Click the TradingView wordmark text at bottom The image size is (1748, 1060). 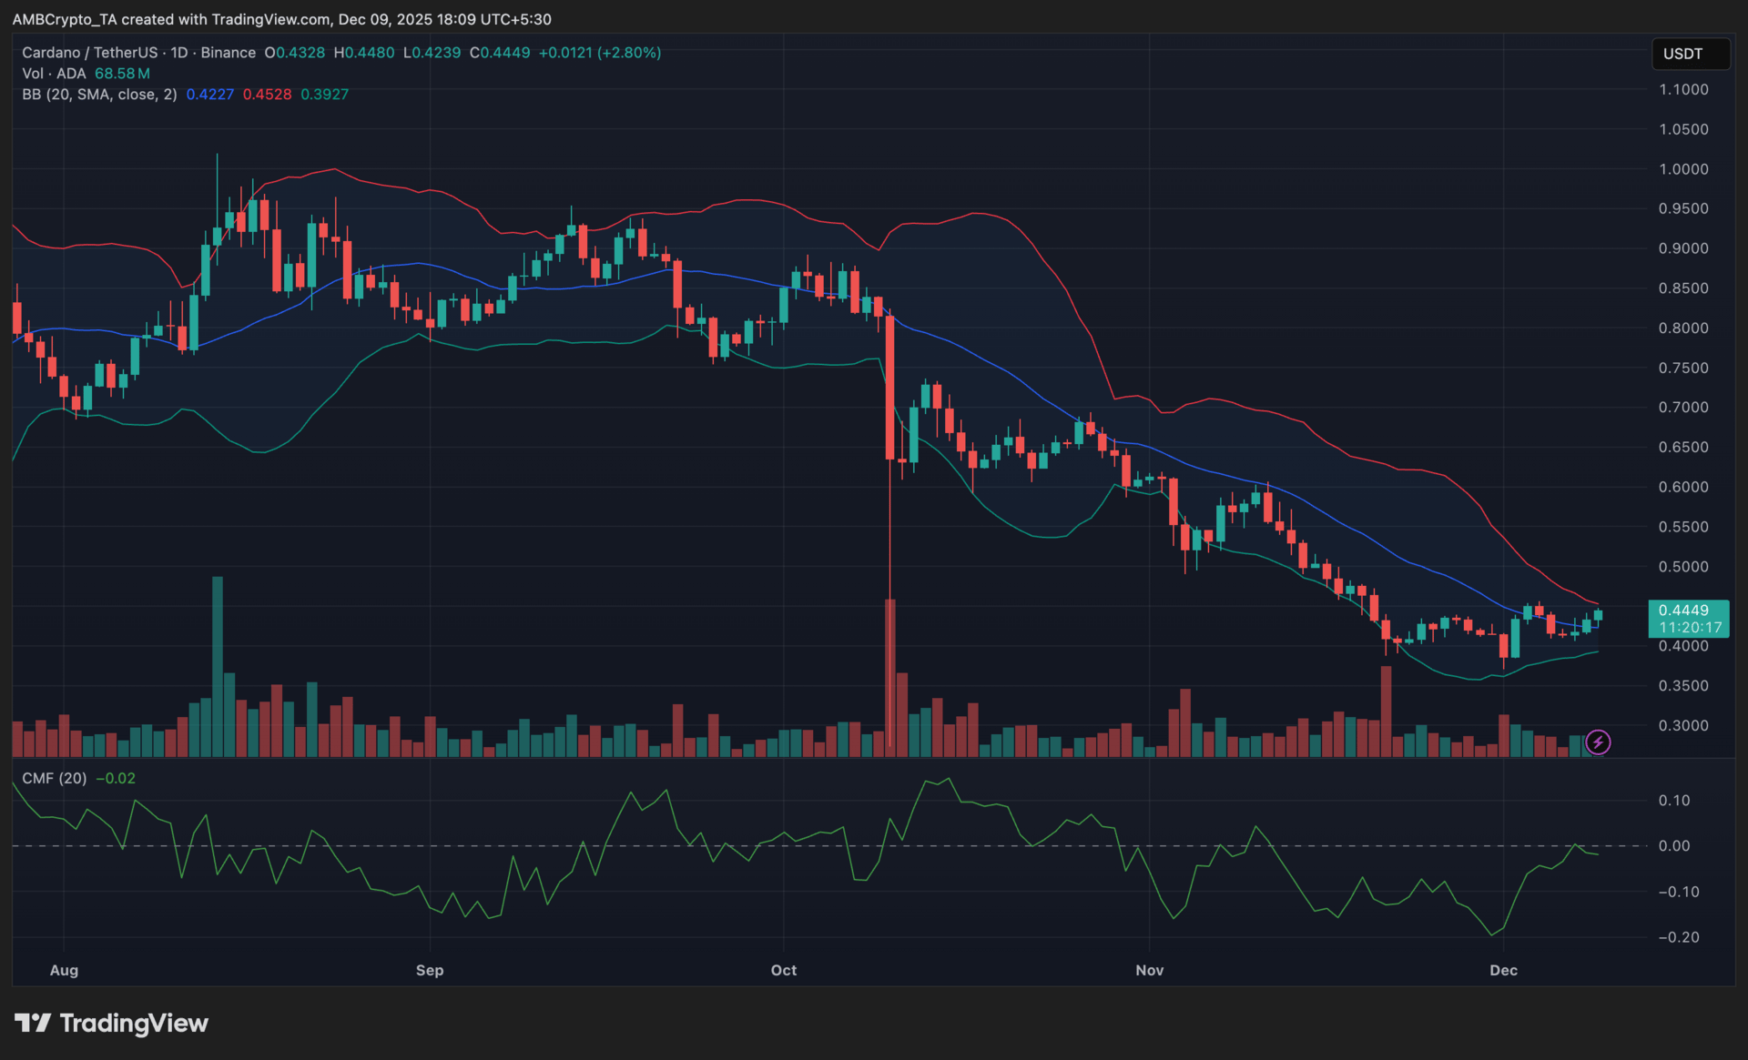(134, 1023)
